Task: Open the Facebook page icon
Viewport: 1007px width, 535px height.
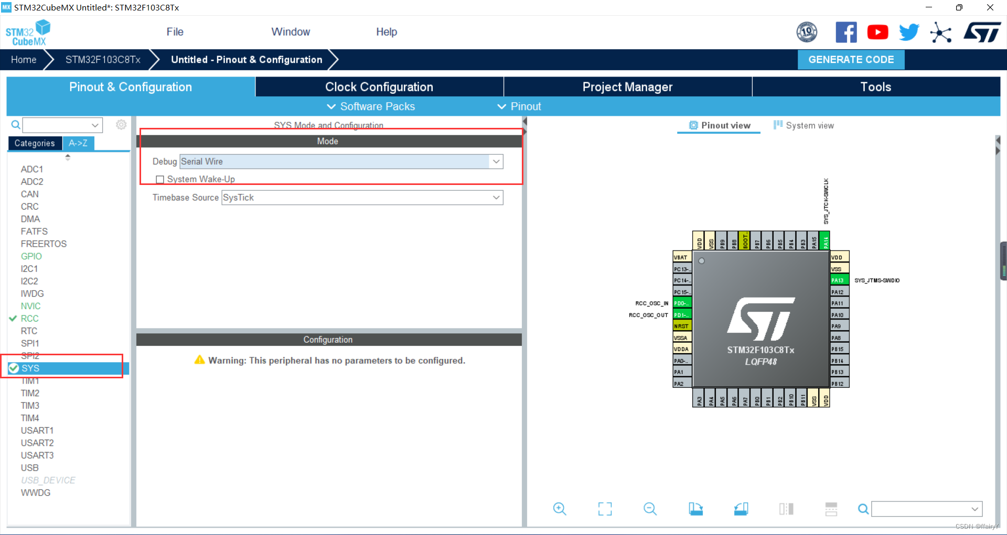Action: pos(847,32)
